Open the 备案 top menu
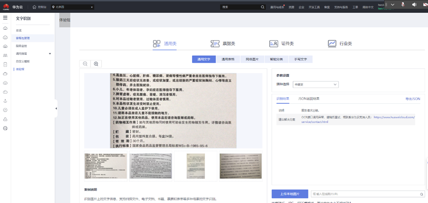This screenshot has height=203, width=428. (x=327, y=7)
